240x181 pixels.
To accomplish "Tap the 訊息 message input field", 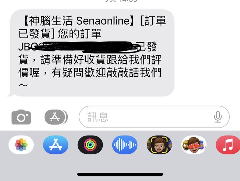I will pos(154,117).
